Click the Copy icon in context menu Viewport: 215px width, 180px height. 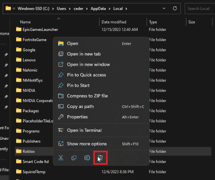(74, 158)
